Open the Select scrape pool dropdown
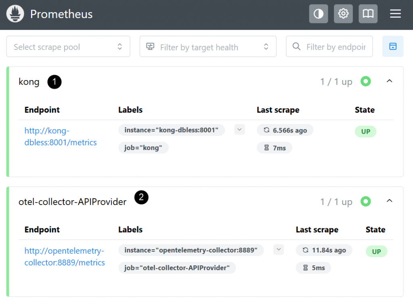Viewport: 413px width, 298px height. point(68,47)
